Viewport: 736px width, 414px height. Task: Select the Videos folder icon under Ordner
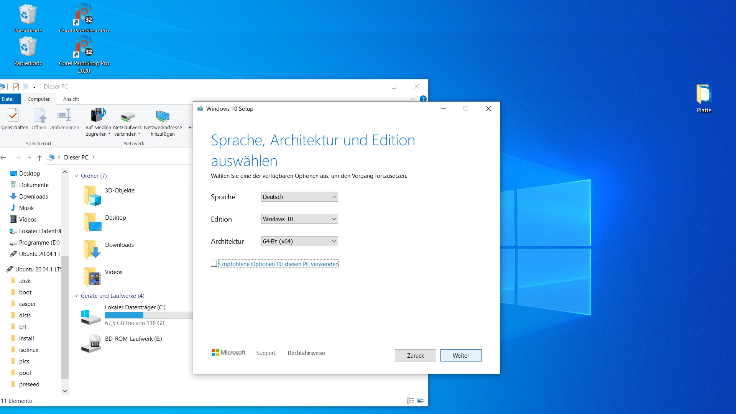92,277
